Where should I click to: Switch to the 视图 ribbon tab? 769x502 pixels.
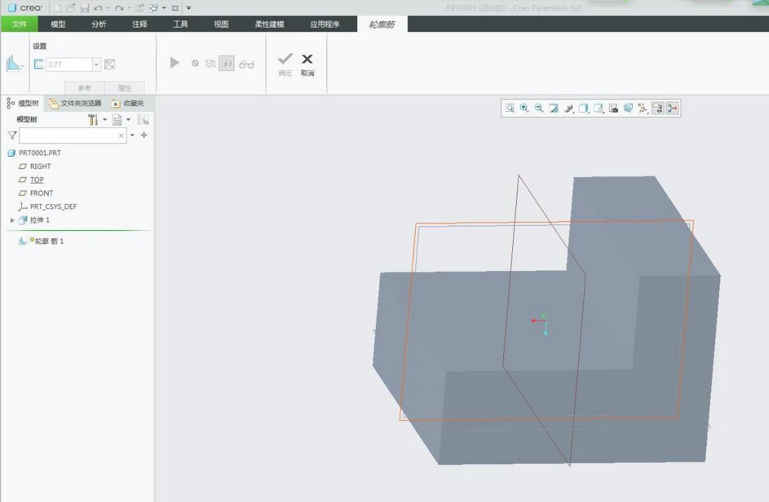tap(221, 24)
